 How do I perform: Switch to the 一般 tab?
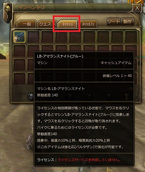27,24
